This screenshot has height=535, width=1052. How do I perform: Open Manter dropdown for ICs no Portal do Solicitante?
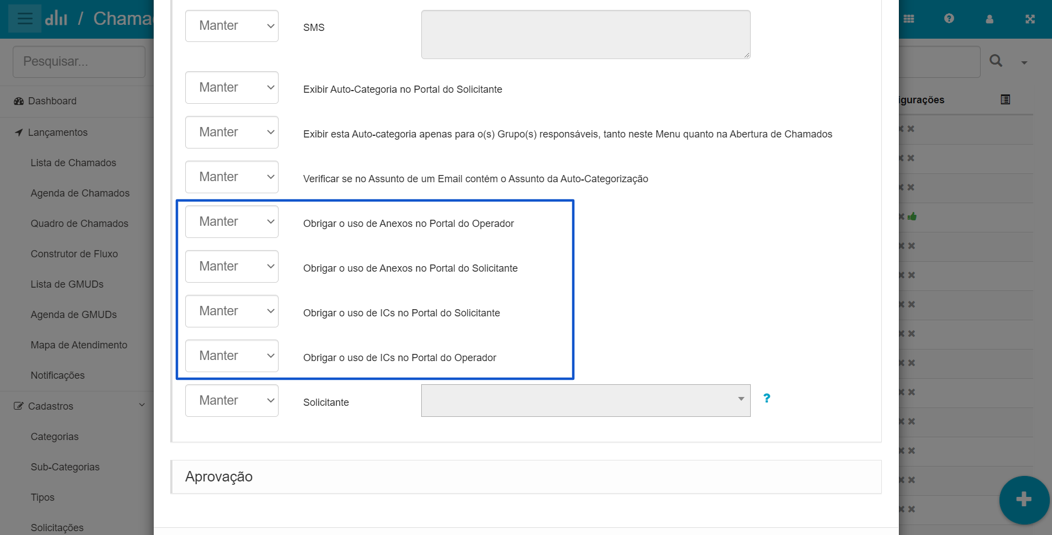(232, 311)
